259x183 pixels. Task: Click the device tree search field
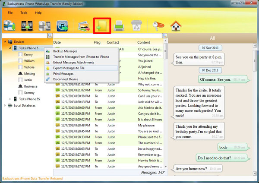point(25,36)
